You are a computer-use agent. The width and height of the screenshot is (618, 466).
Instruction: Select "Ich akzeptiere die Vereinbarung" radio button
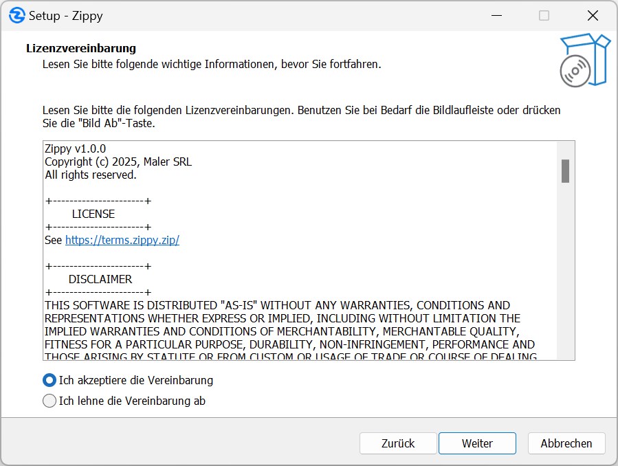[x=49, y=380]
